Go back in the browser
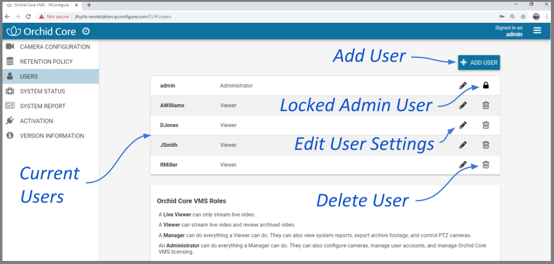Image resolution: width=554 pixels, height=264 pixels. point(7,17)
